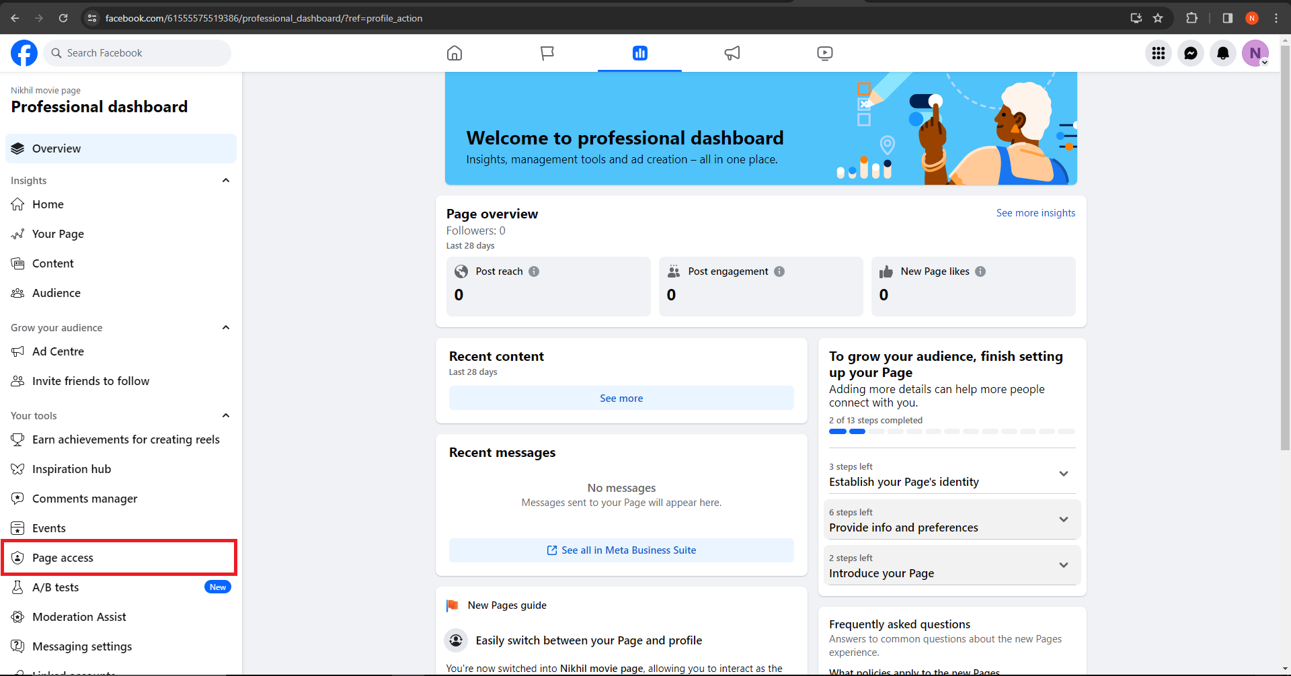The height and width of the screenshot is (676, 1291).
Task: Click See more under Recent content
Action: [x=621, y=398]
